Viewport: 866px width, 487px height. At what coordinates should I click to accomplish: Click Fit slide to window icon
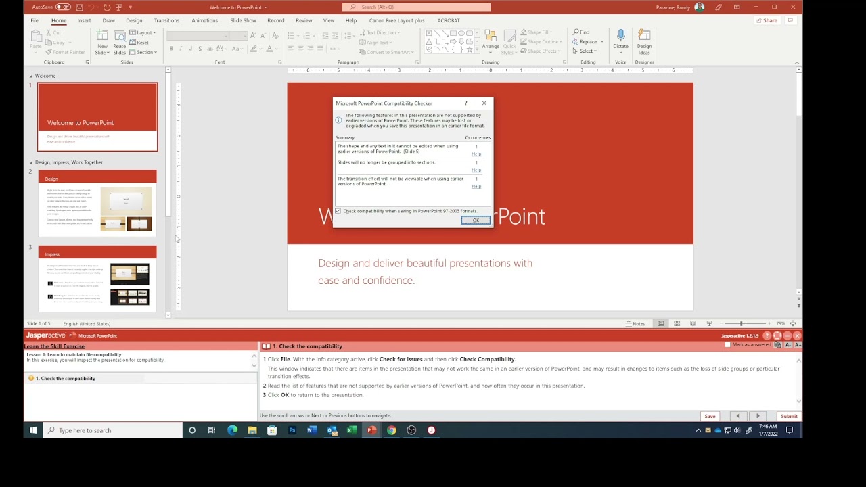pos(793,323)
